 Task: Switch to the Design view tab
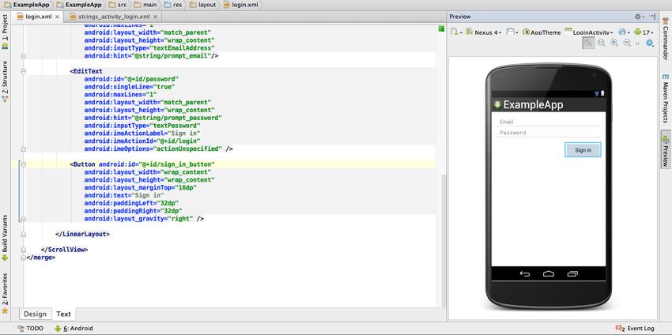click(35, 314)
